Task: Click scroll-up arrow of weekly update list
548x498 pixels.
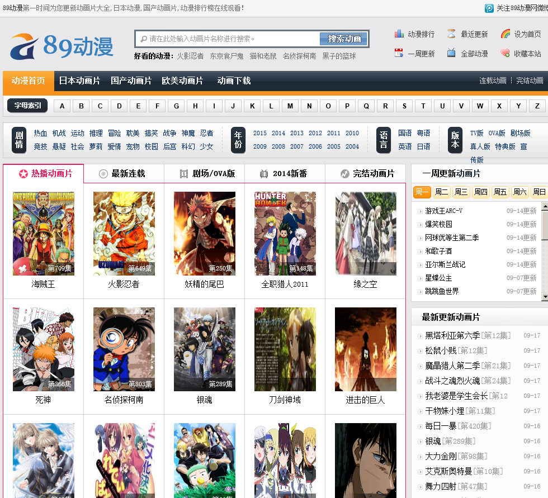Action: pyautogui.click(x=545, y=206)
